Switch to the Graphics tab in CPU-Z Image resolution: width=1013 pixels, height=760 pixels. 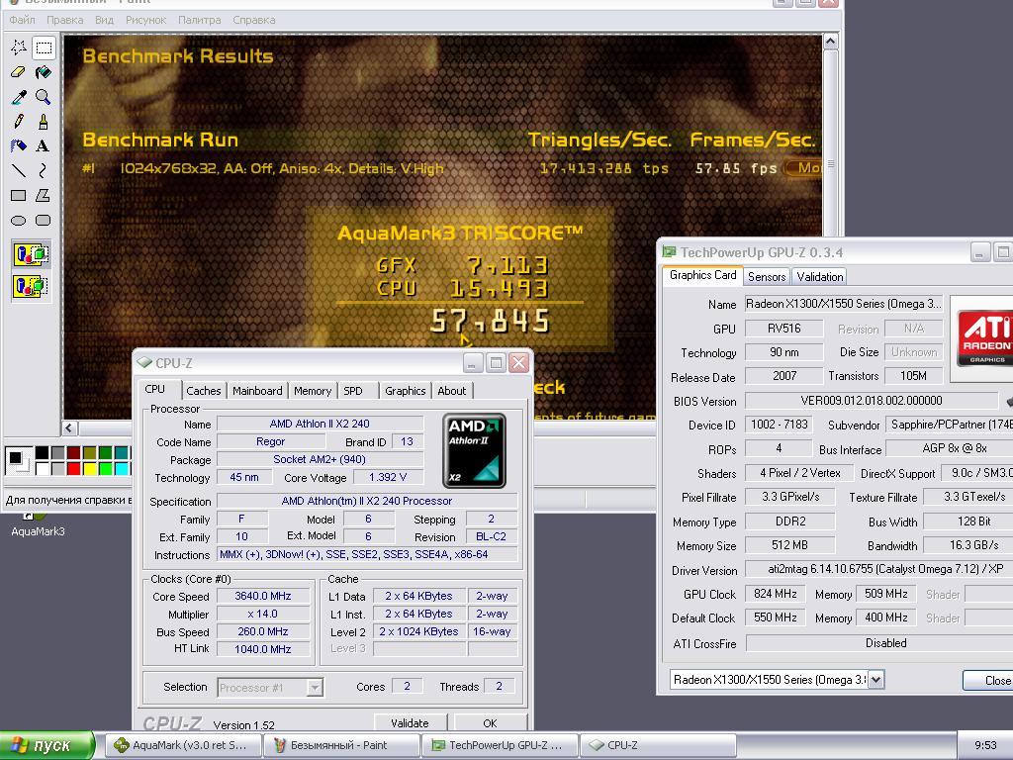(405, 391)
